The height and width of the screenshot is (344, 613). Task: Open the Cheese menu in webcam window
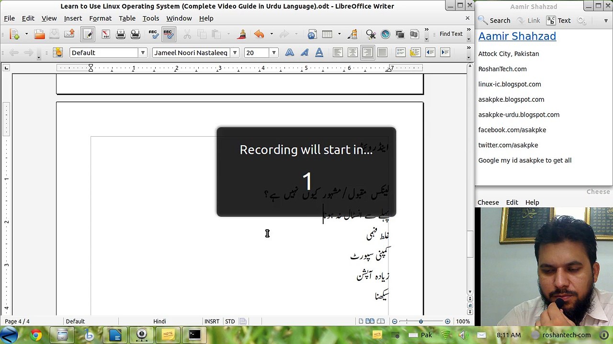coord(488,203)
